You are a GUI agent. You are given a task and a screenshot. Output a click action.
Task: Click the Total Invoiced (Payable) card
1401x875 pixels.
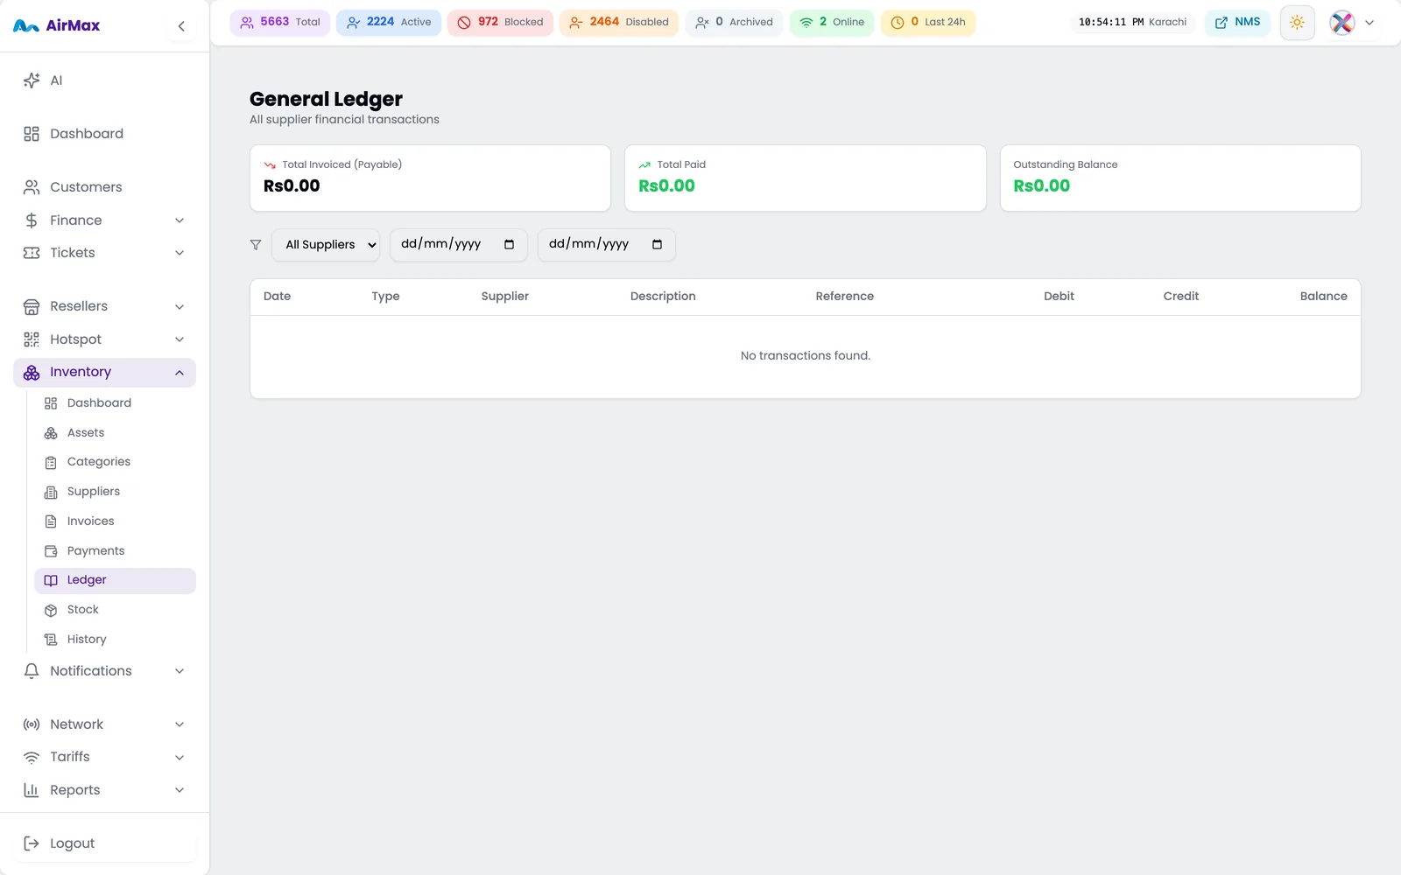click(430, 178)
